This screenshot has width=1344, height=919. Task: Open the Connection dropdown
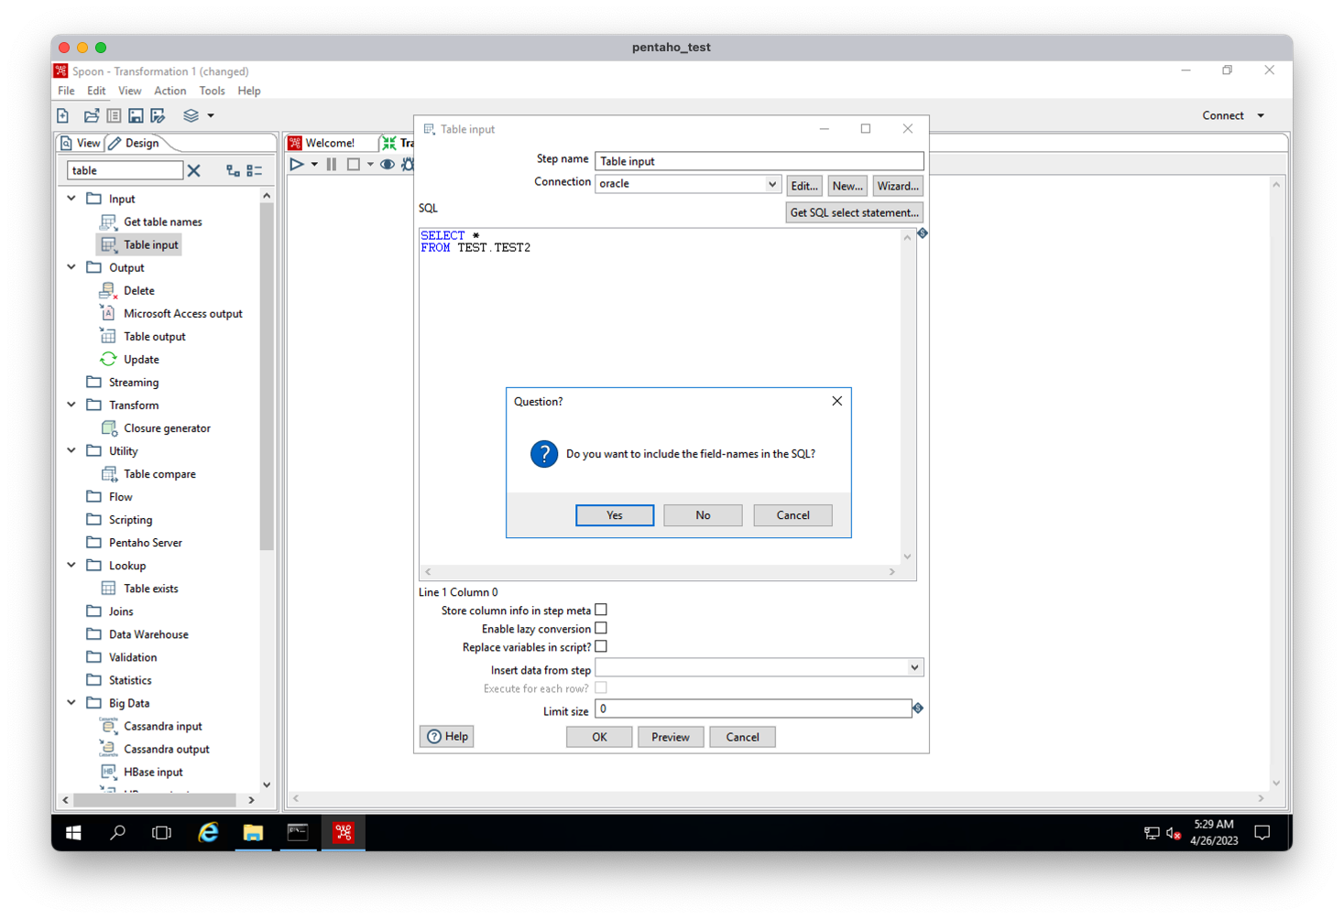[x=772, y=184]
